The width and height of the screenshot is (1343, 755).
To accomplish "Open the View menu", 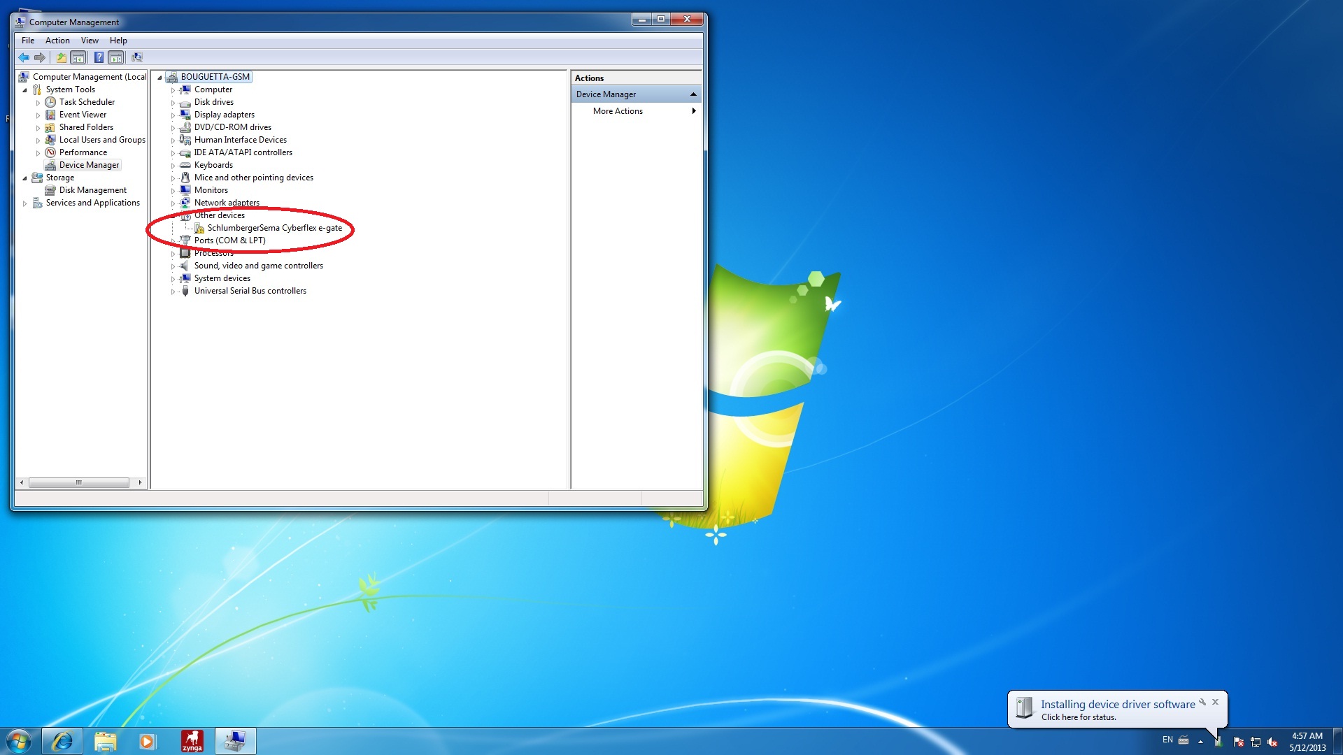I will (x=90, y=41).
